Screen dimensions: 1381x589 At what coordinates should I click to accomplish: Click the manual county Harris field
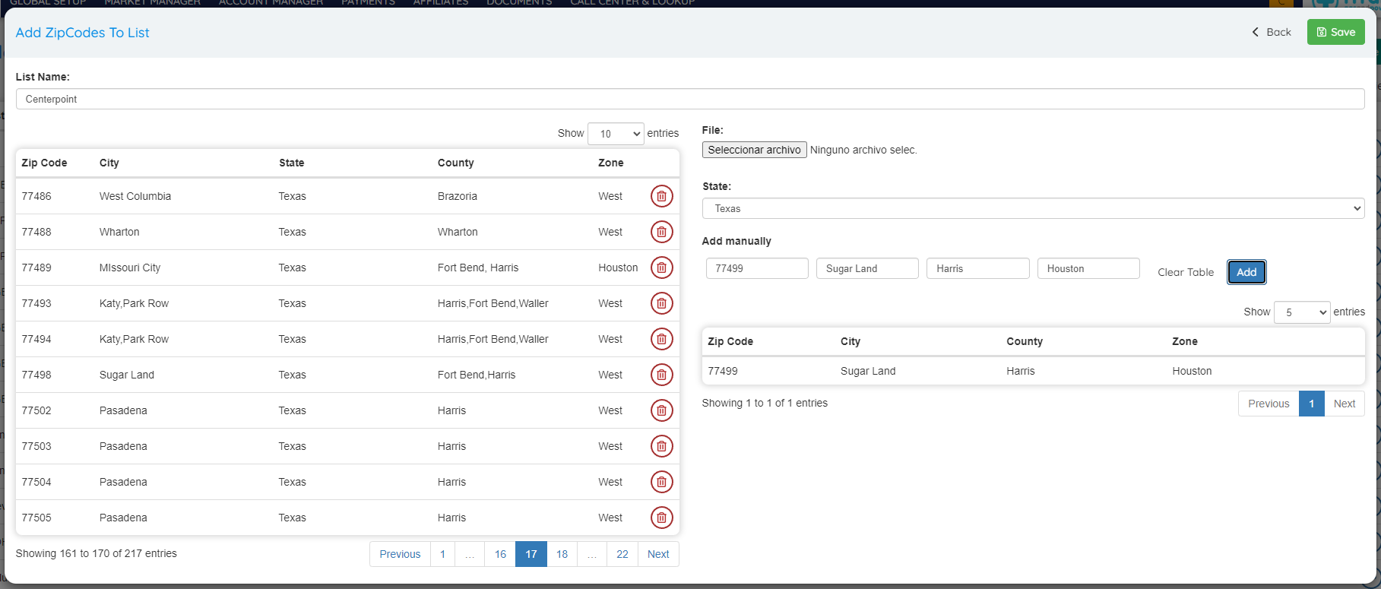977,268
